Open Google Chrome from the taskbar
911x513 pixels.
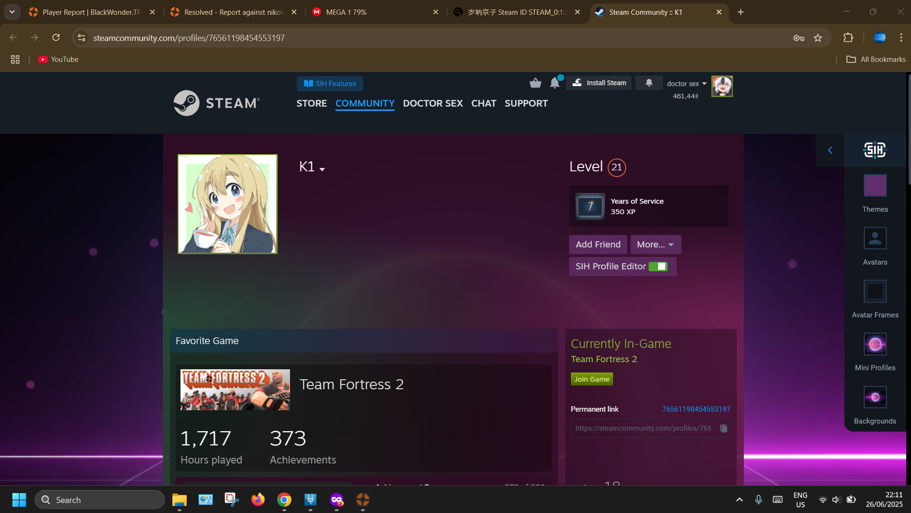point(284,500)
